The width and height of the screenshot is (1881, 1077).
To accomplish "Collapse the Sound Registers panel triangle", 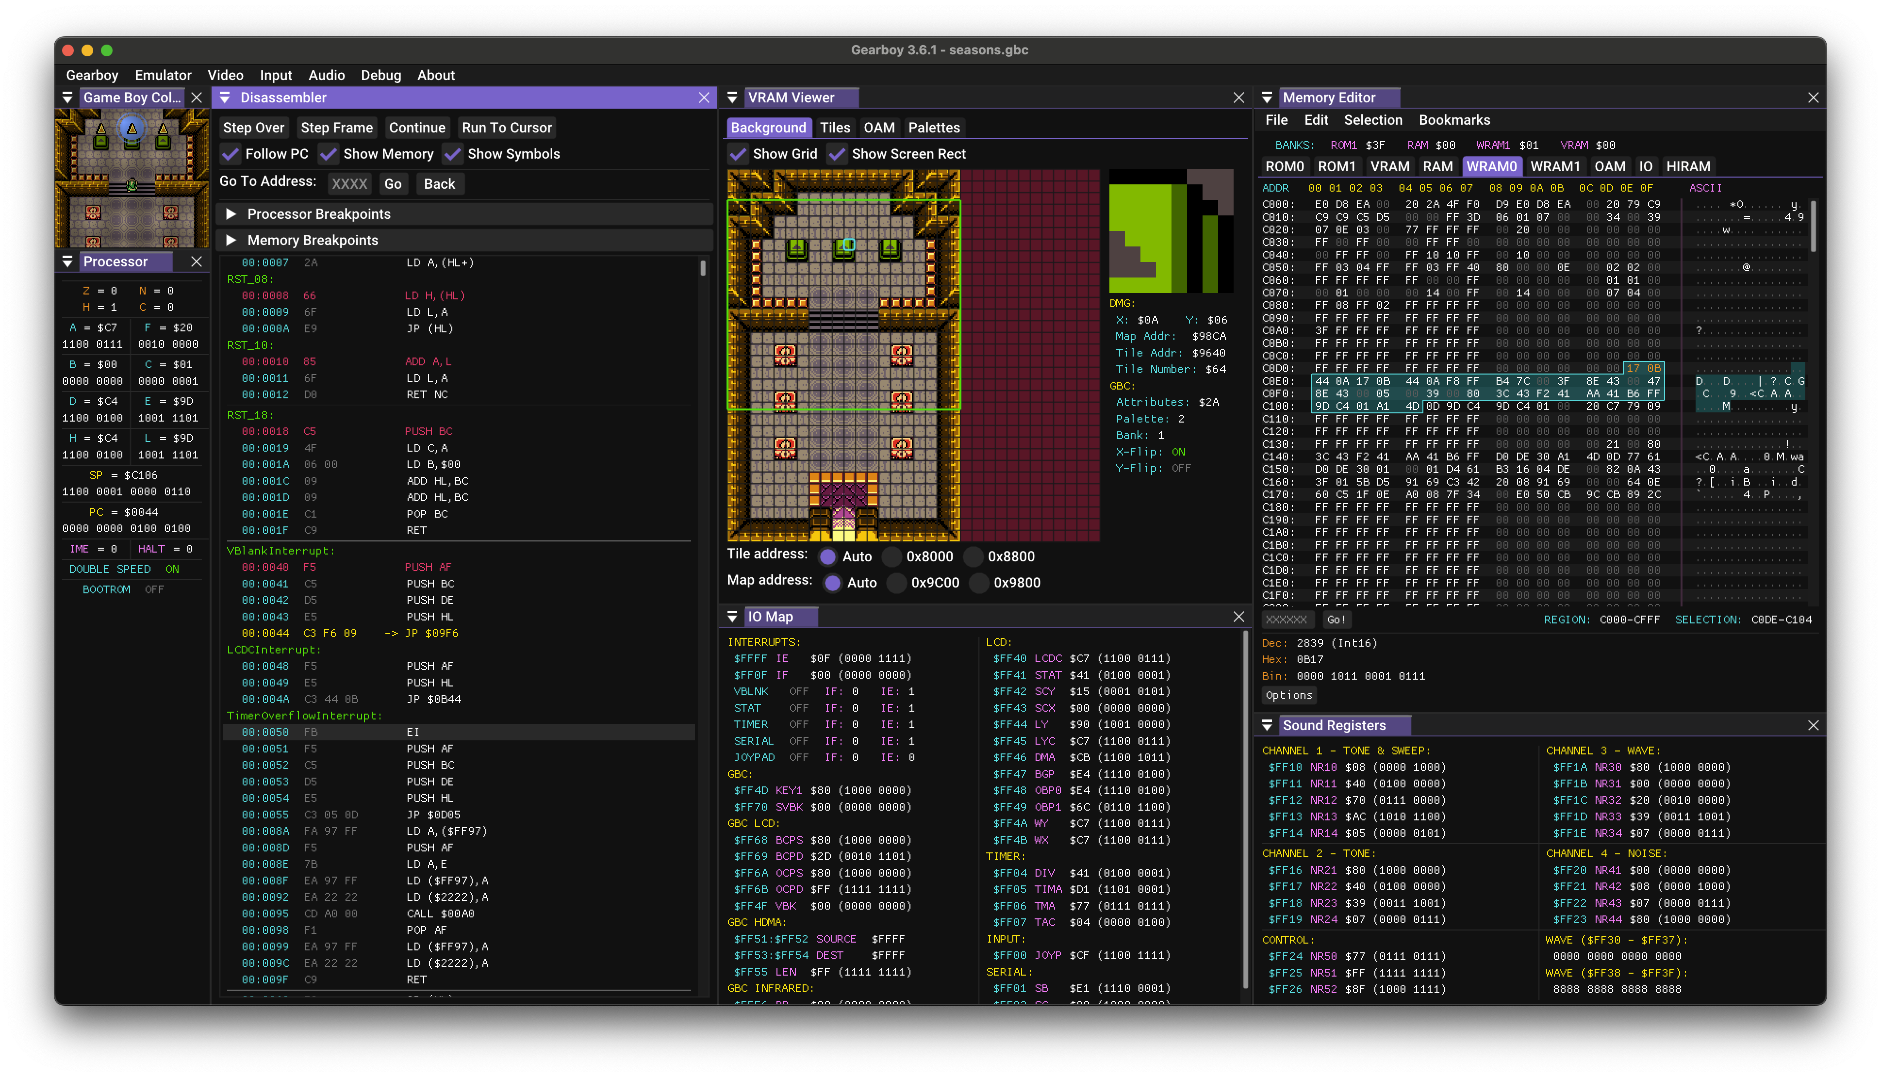I will point(1267,726).
